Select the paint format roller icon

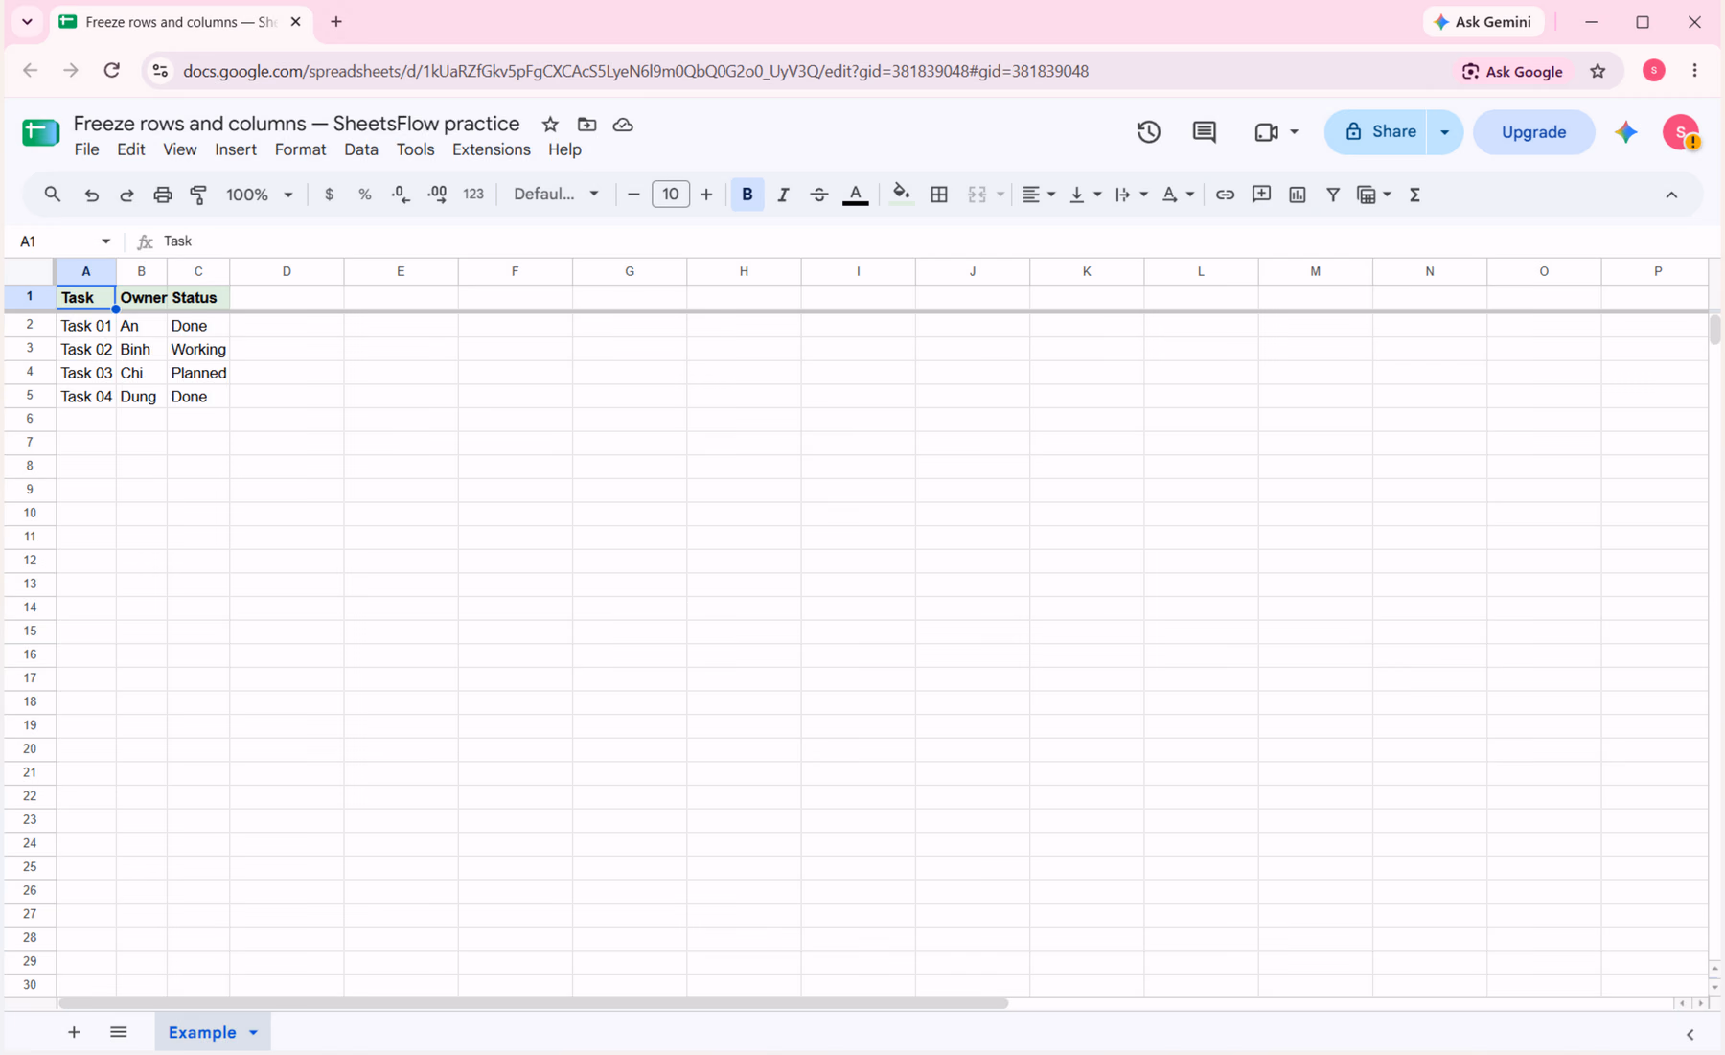198,195
